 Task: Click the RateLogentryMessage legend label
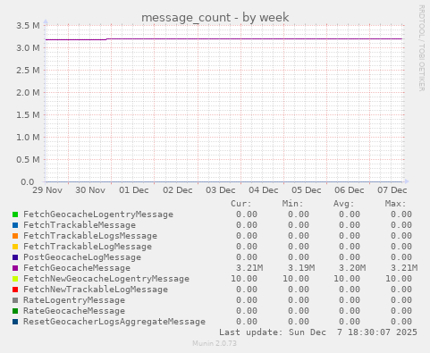[x=74, y=300]
